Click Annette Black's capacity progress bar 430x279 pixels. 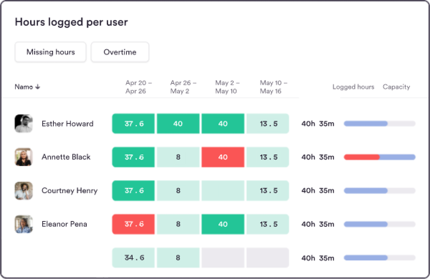(379, 157)
